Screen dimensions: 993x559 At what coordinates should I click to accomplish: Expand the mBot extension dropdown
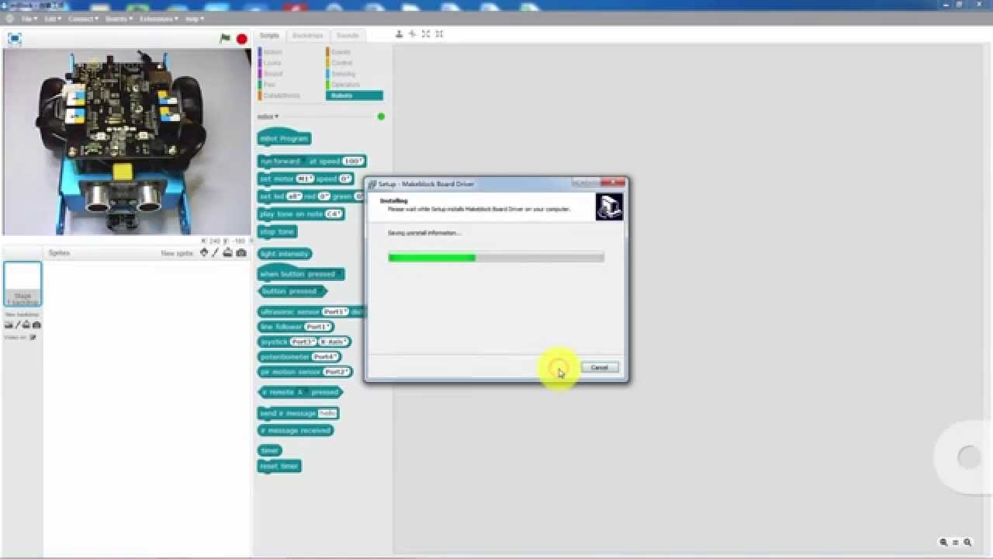click(x=268, y=116)
